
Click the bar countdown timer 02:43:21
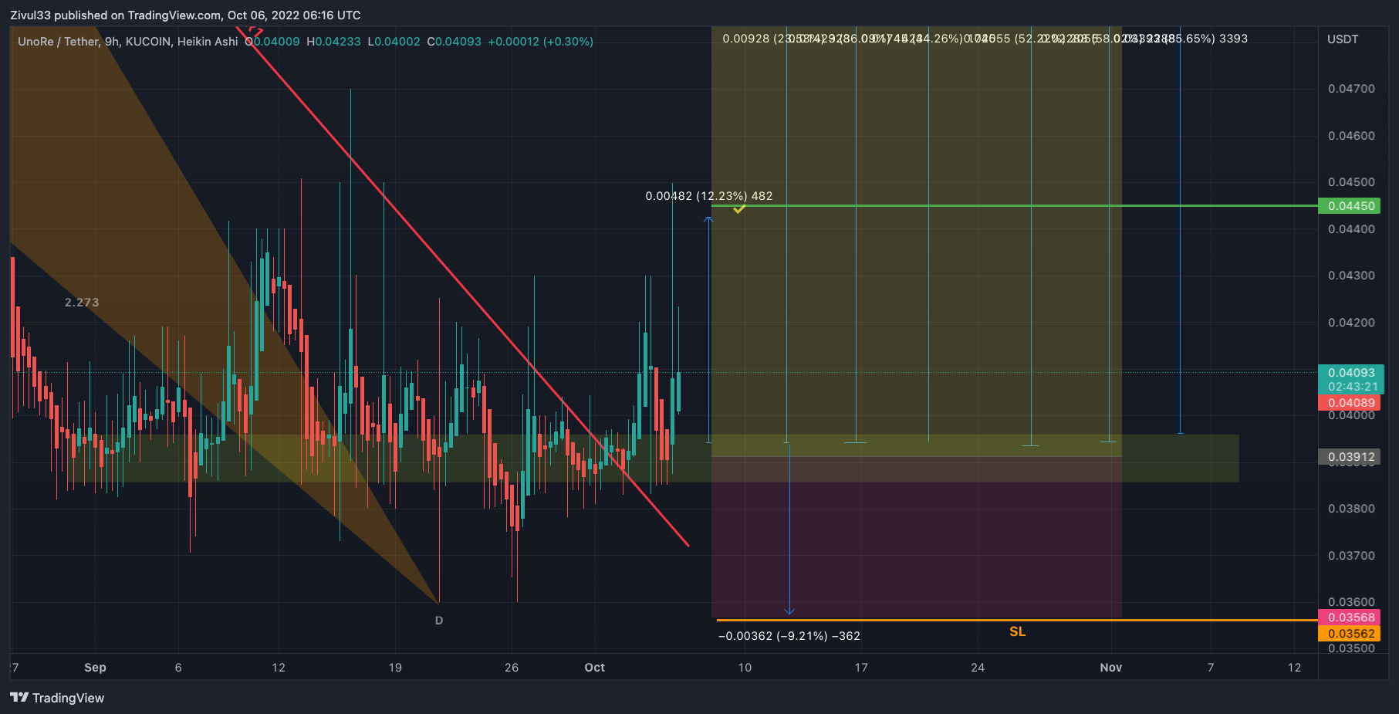[x=1352, y=387]
